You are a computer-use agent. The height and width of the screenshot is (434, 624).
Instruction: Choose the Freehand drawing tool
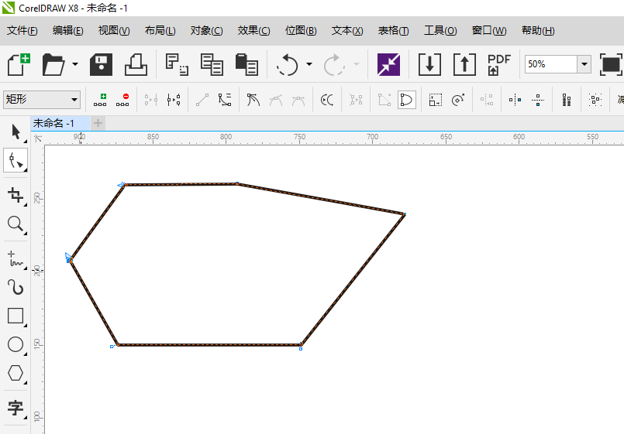click(x=16, y=258)
